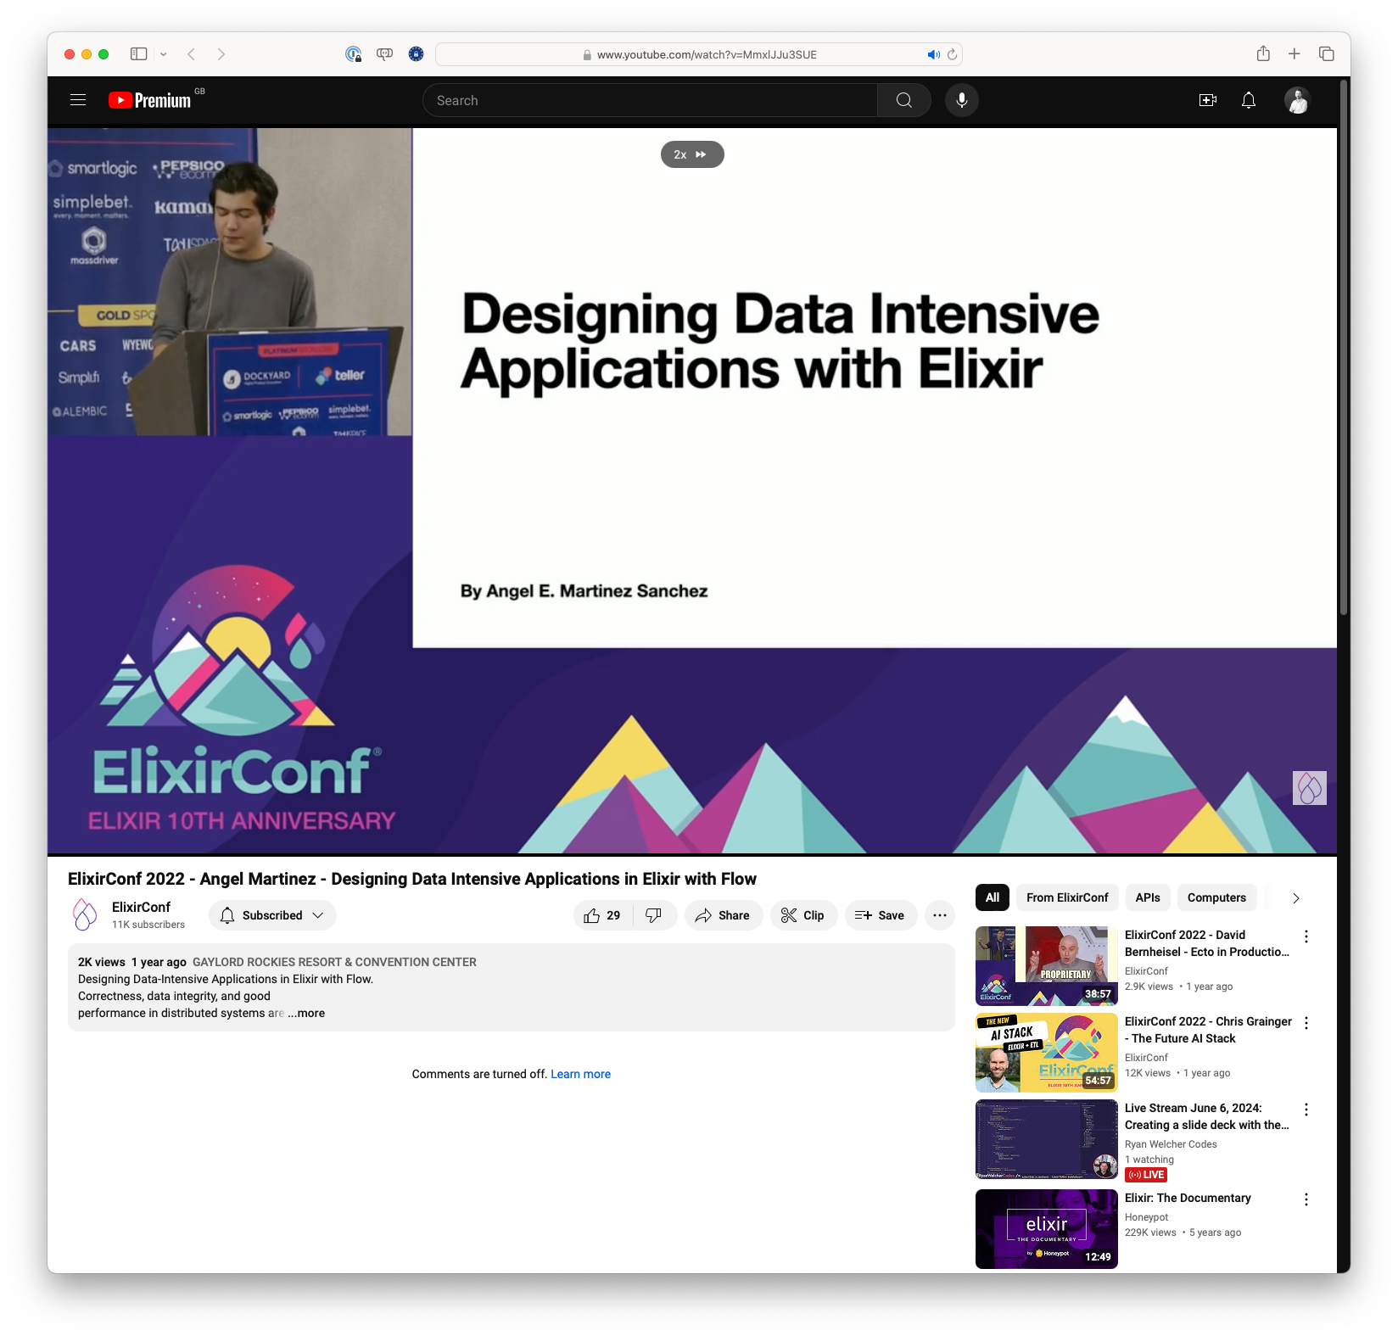This screenshot has height=1336, width=1398.
Task: Click the YouTube Premium logo
Action: tap(151, 99)
